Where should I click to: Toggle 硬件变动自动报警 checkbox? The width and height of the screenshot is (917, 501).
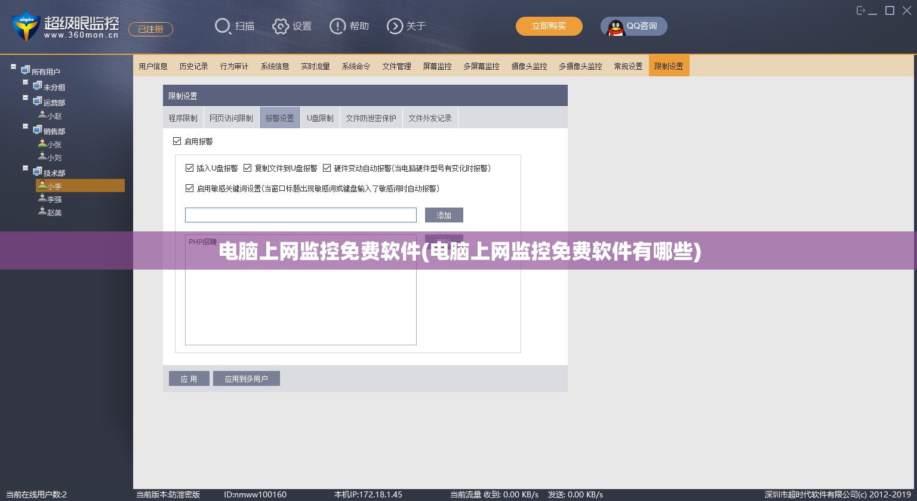click(x=327, y=168)
